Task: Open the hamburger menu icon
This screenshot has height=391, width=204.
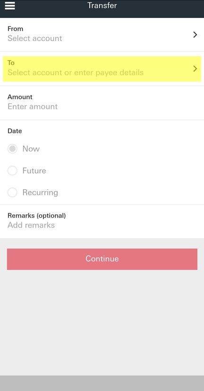Action: pos(10,6)
